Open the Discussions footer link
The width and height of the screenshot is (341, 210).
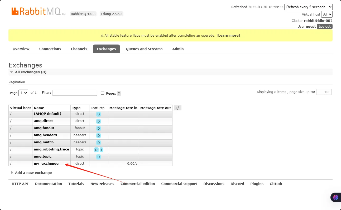coord(214,184)
